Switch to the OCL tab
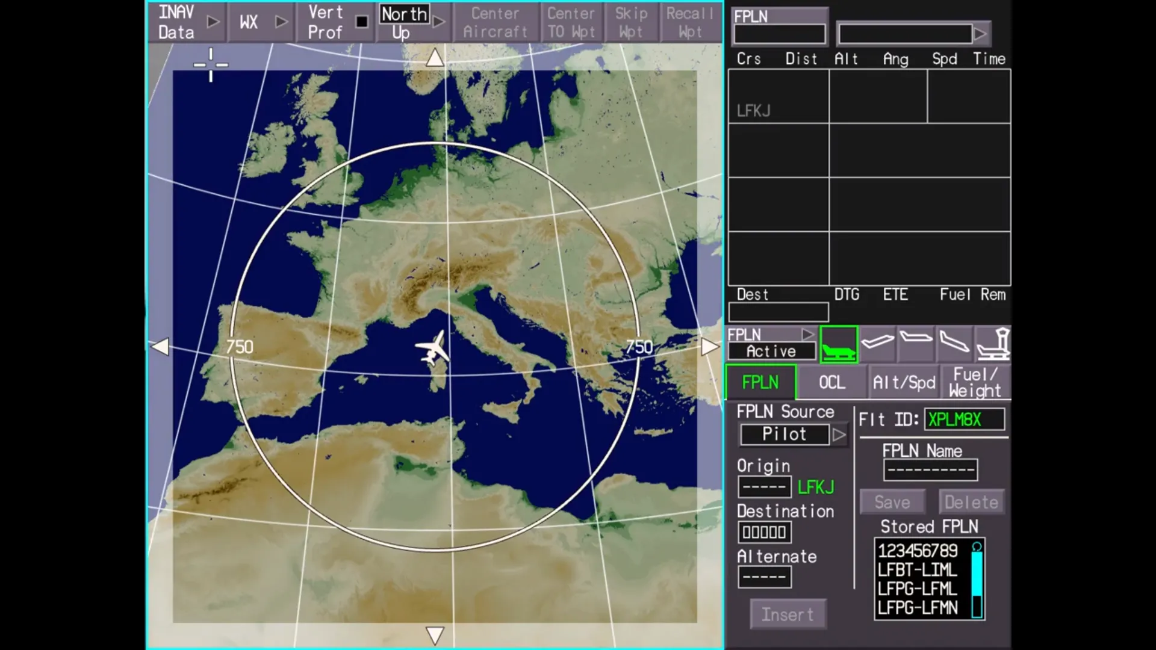The image size is (1156, 650). (x=831, y=383)
